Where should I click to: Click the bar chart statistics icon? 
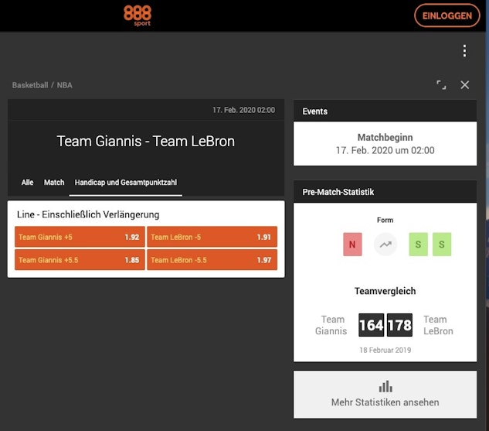(x=385, y=386)
